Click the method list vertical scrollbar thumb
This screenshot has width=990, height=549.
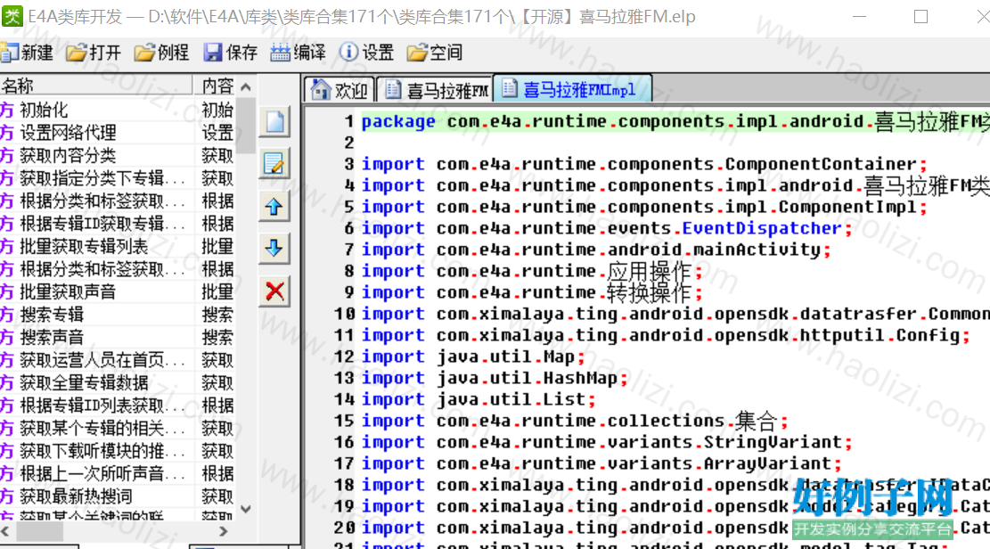246,125
